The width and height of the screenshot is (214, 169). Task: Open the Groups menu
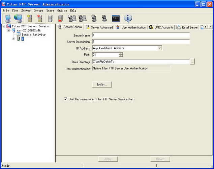click(x=38, y=10)
